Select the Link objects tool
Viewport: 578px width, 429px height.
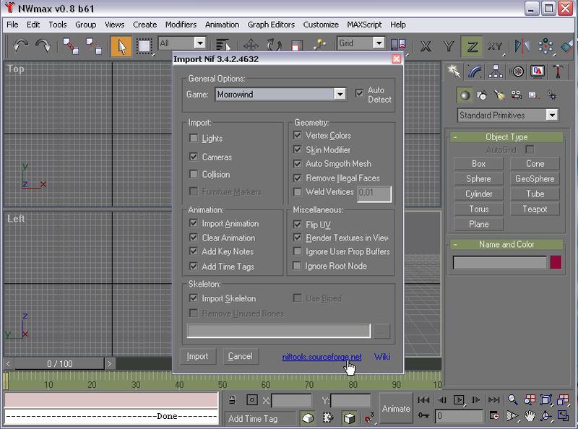pyautogui.click(x=70, y=46)
